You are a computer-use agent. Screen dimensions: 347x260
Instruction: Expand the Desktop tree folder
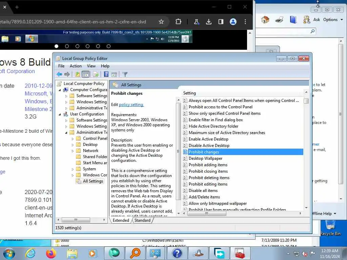coord(73,145)
